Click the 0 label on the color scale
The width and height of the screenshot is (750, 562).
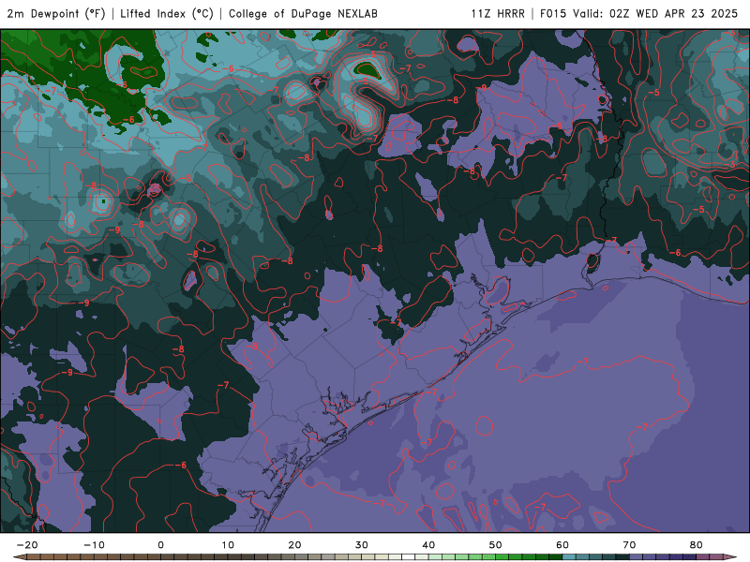tap(160, 545)
